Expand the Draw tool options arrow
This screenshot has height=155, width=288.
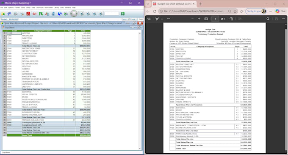pos(162,19)
